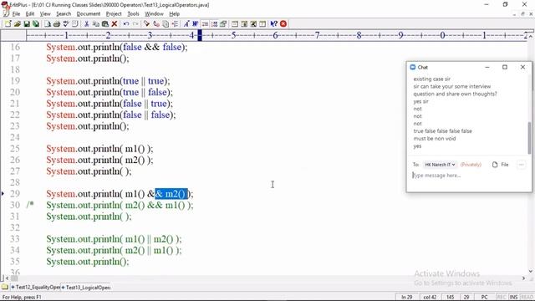Click the 'col 42' status bar entry
Viewport: 535px width, 301px height.
click(x=430, y=298)
